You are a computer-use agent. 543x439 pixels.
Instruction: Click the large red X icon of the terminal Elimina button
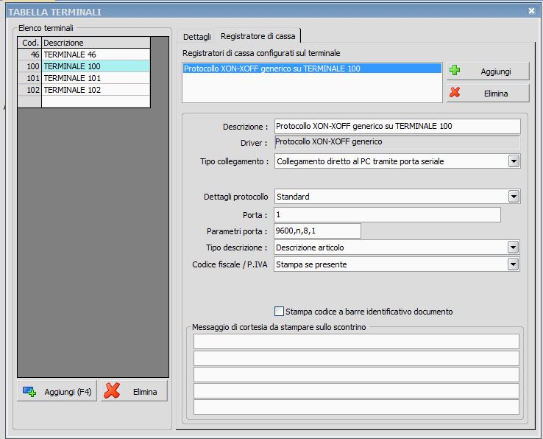click(x=112, y=390)
